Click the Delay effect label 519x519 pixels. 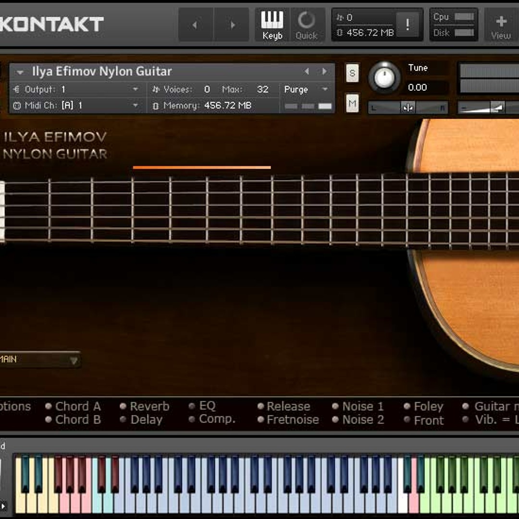[146, 420]
